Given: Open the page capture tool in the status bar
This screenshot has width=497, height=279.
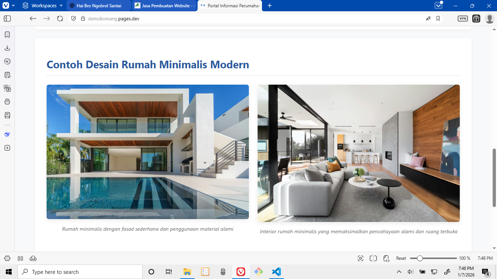Looking at the screenshot, I should coord(360,258).
